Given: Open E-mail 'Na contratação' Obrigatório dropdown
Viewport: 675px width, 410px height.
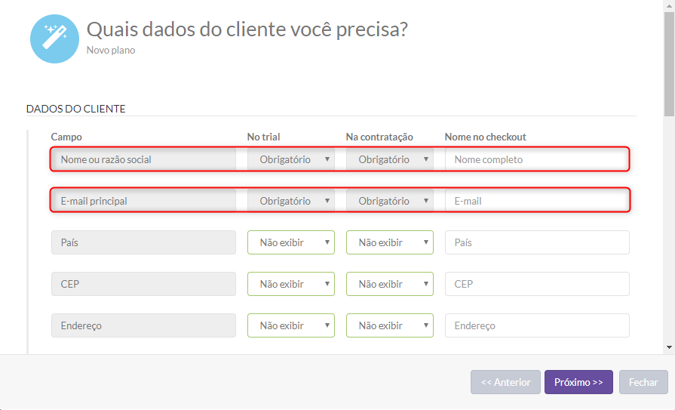Looking at the screenshot, I should tap(389, 201).
